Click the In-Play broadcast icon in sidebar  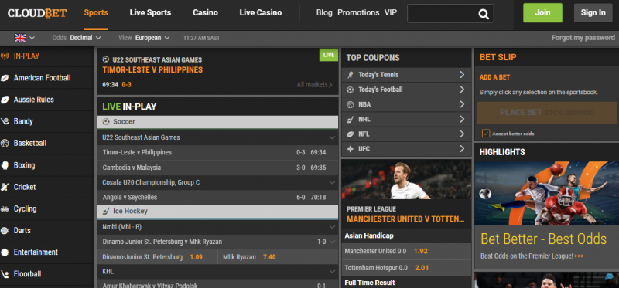(x=5, y=56)
